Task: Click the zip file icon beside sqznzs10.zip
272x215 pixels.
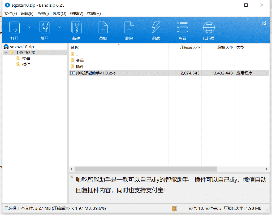Action: click(x=6, y=47)
